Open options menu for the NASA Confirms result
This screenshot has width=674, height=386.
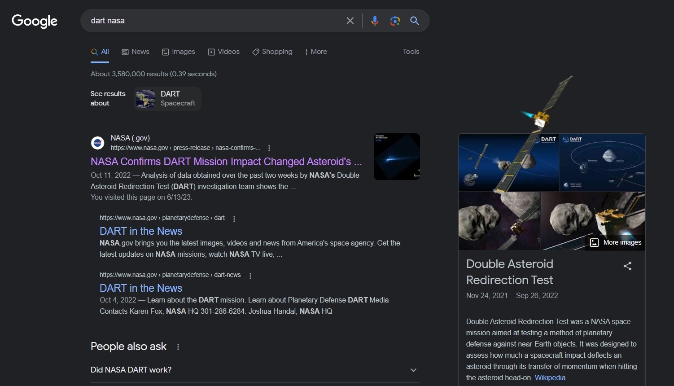tap(269, 148)
